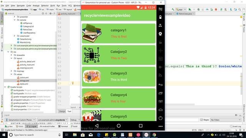Open the Genymotion camera widget
This screenshot has height=138, width=246.
160,34
